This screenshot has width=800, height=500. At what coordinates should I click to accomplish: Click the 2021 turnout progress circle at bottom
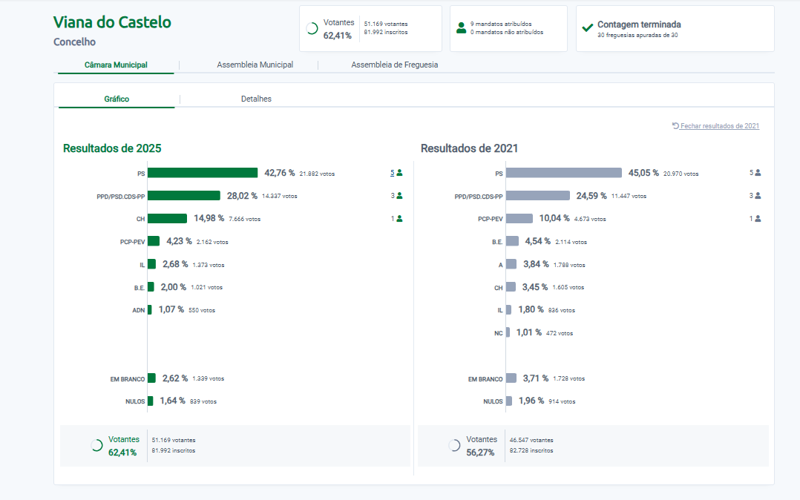tap(454, 445)
